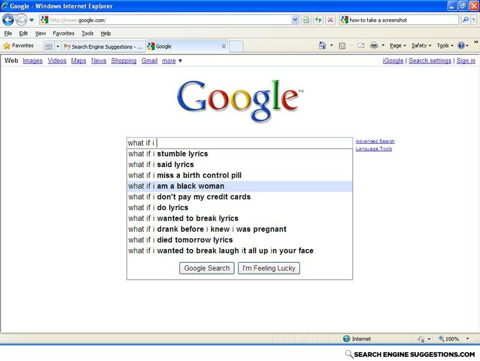The width and height of the screenshot is (480, 361).
Task: Close the Google tab
Action: pos(224,47)
